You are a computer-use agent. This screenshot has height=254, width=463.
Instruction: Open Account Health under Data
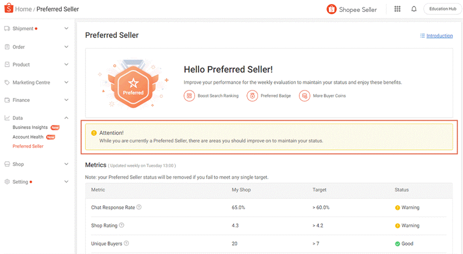(x=28, y=137)
